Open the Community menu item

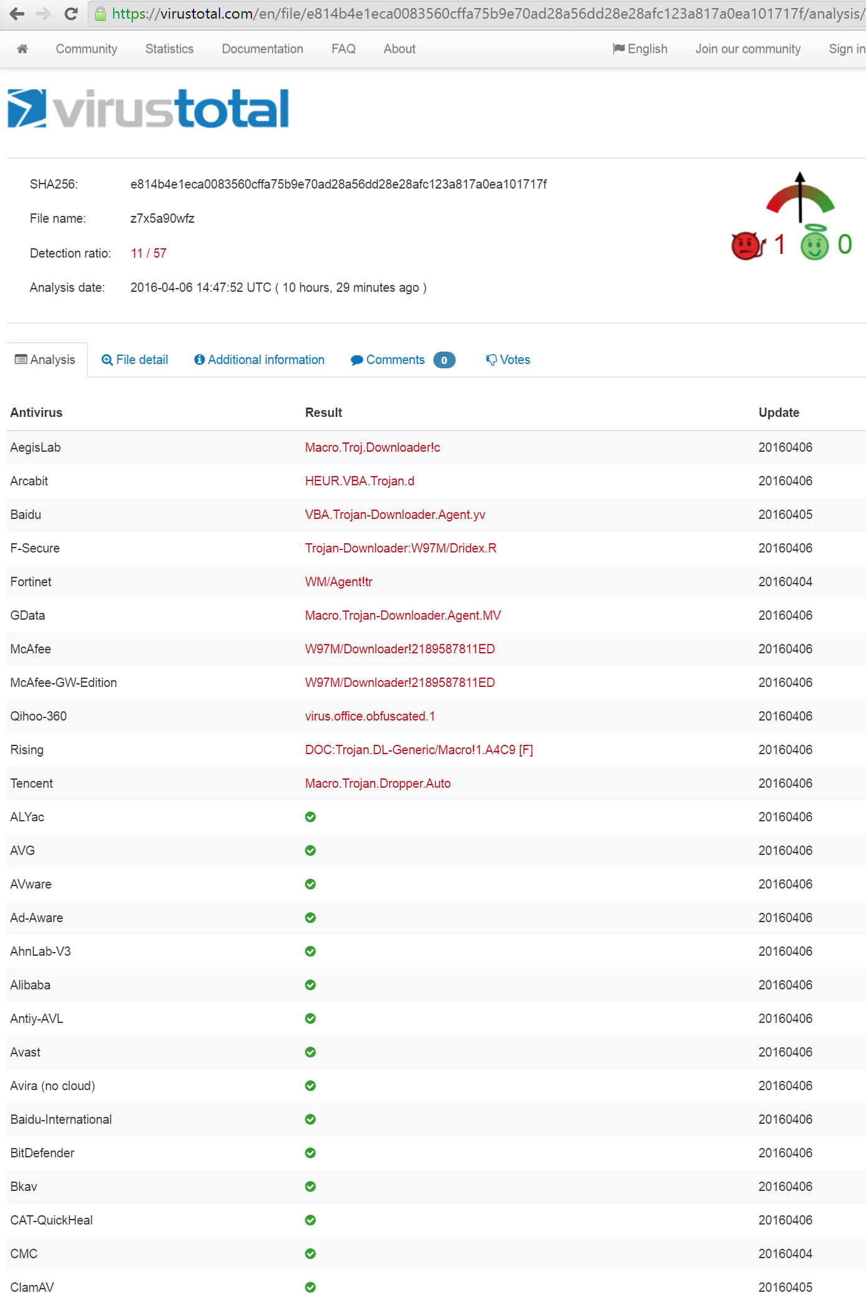86,49
